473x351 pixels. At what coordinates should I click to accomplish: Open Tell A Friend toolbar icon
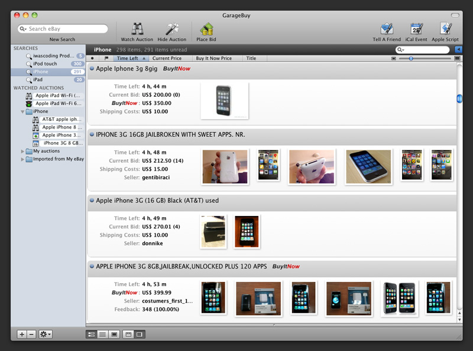pos(387,29)
